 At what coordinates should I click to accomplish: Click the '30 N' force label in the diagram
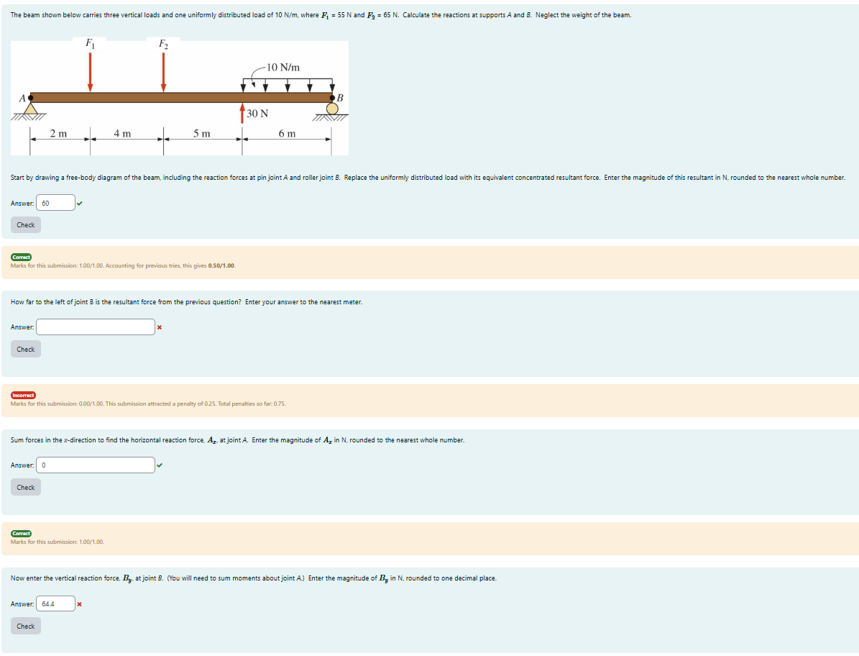[x=257, y=114]
